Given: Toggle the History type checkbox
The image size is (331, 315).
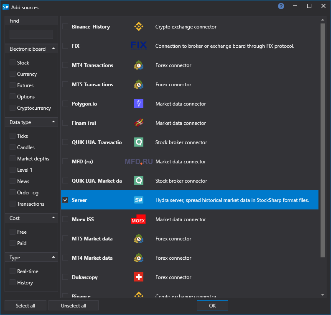Looking at the screenshot, I should tap(13, 282).
